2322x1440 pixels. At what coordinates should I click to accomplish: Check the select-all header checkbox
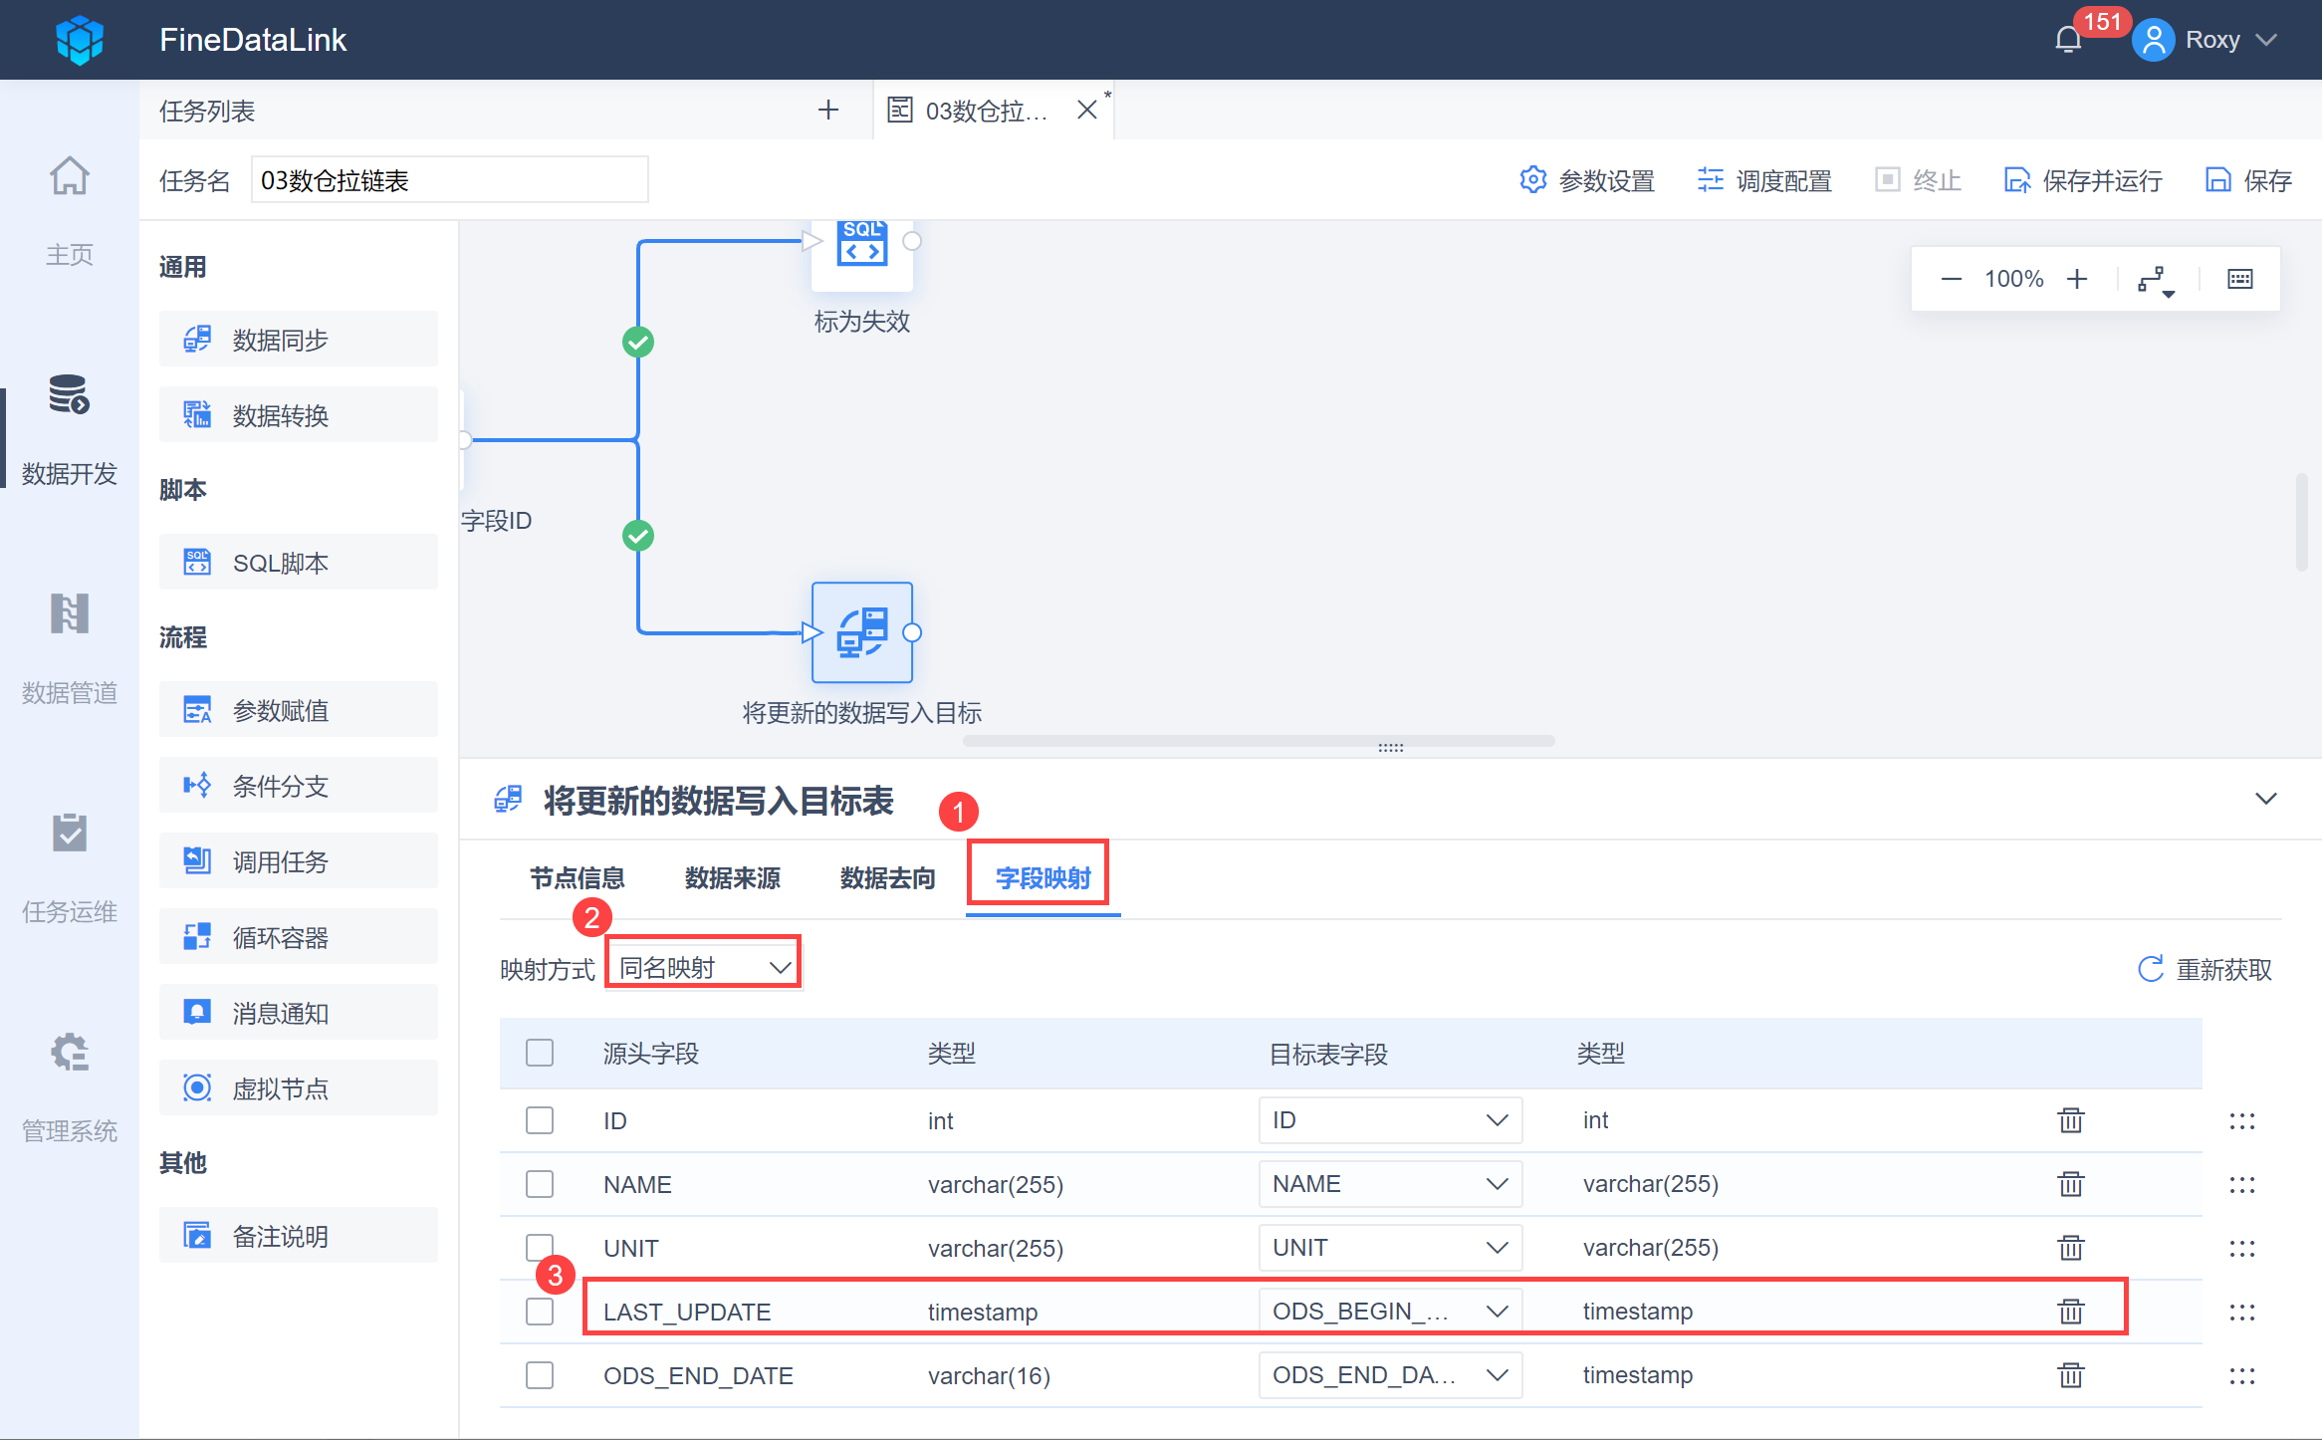[x=540, y=1053]
